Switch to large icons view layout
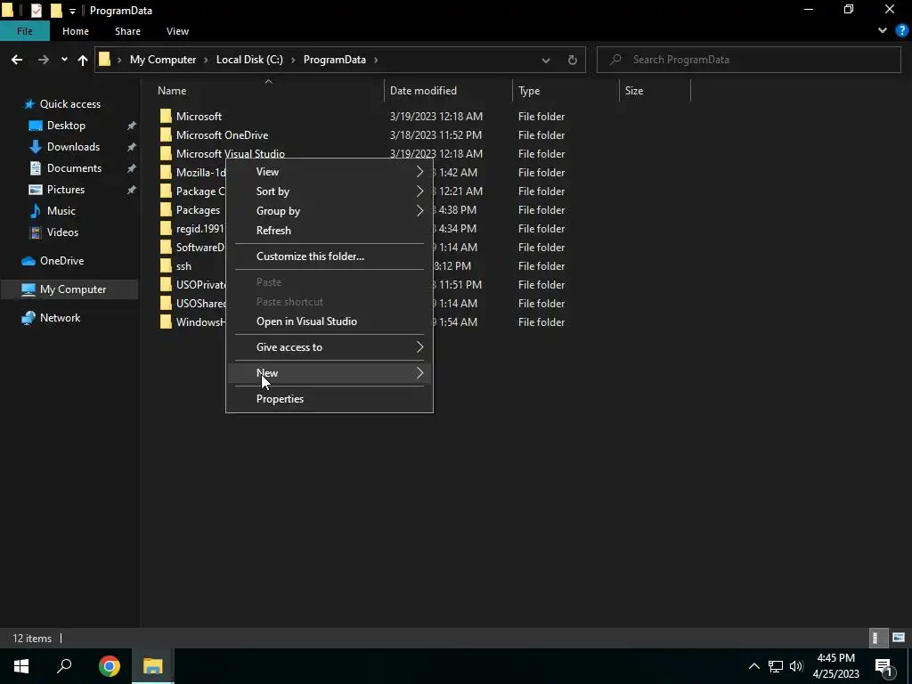This screenshot has height=684, width=912. pos(898,638)
